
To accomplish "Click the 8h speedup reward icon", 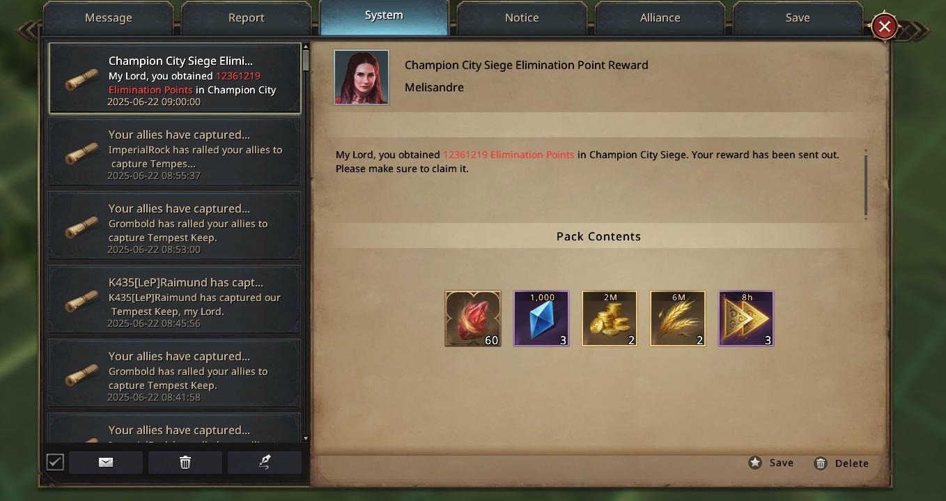I will tap(746, 318).
